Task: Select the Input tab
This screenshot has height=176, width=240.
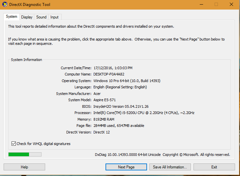Action: coord(54,17)
